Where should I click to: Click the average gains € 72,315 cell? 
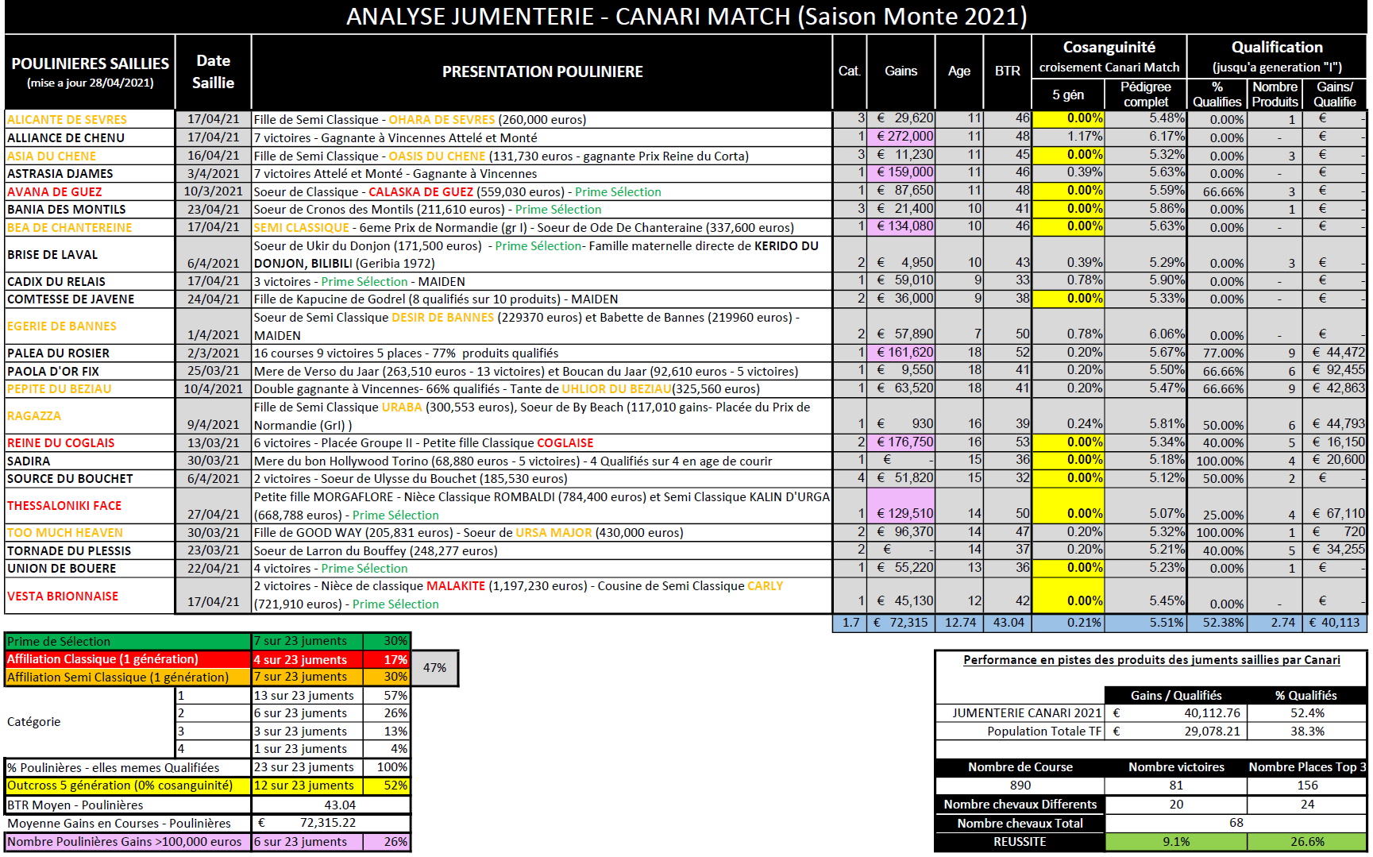point(901,623)
